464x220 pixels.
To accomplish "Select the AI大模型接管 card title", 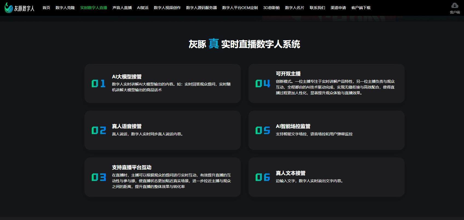I will click(x=127, y=77).
